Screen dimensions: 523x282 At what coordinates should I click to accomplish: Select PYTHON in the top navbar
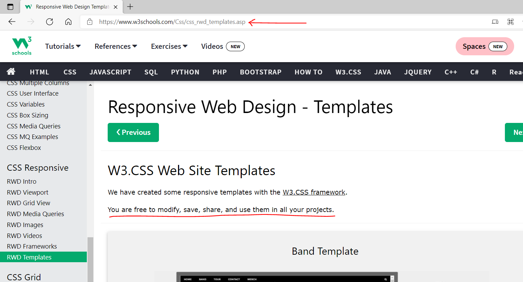(185, 72)
